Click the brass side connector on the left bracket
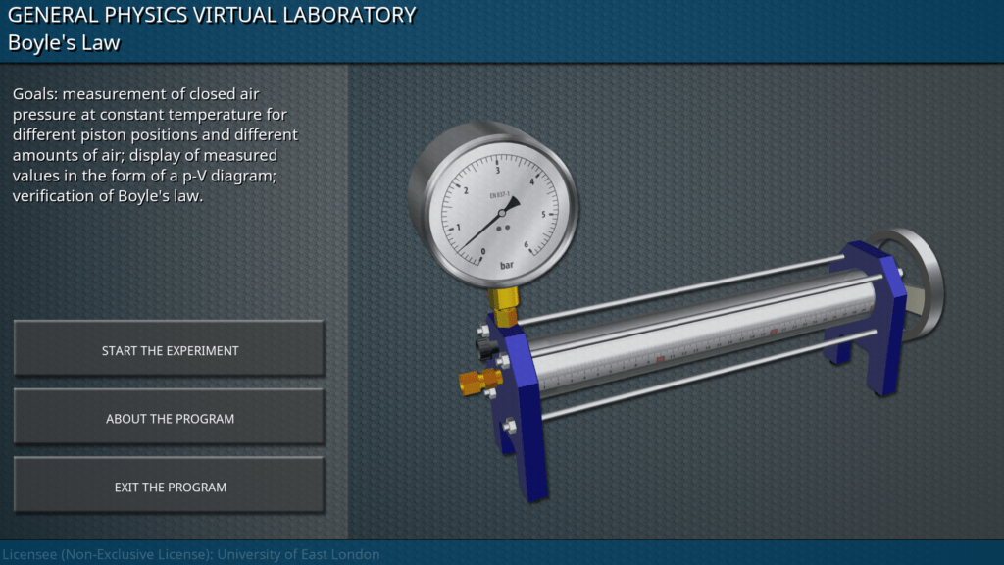1004x565 pixels. (x=478, y=381)
